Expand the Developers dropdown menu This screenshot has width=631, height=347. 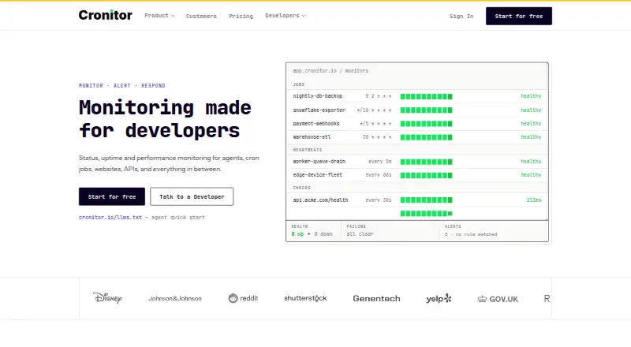285,16
